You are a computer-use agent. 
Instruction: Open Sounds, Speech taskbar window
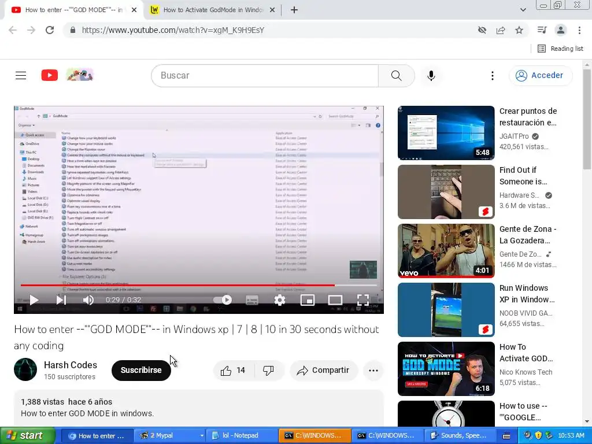[x=460, y=436]
